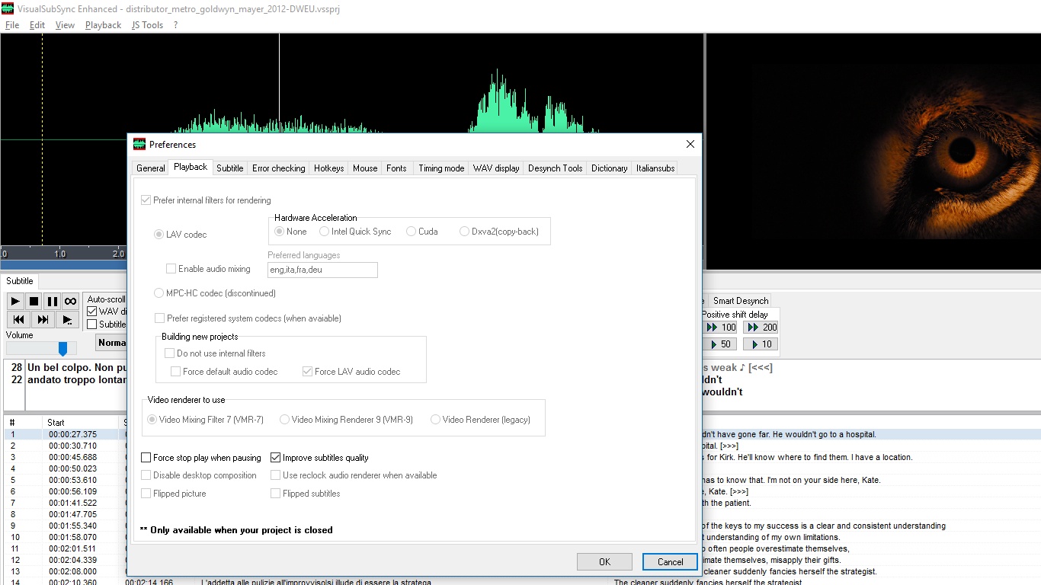Image resolution: width=1041 pixels, height=585 pixels.
Task: Open the Playback menu
Action: click(103, 25)
